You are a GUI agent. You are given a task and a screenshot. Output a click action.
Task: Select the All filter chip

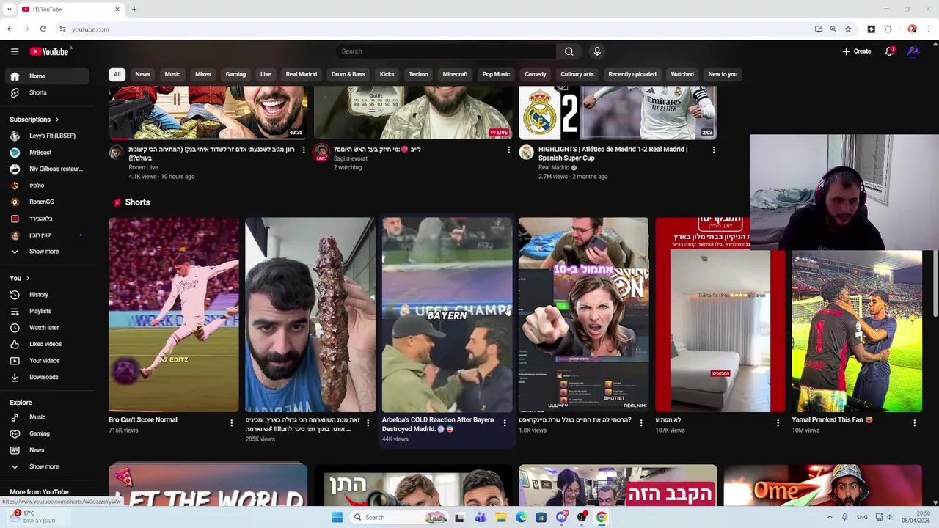[117, 74]
